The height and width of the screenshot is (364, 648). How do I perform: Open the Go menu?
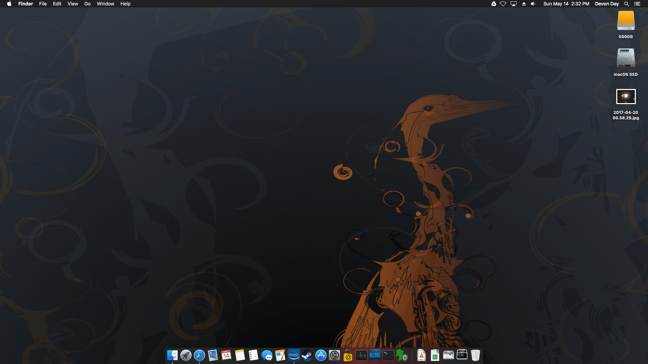point(87,4)
